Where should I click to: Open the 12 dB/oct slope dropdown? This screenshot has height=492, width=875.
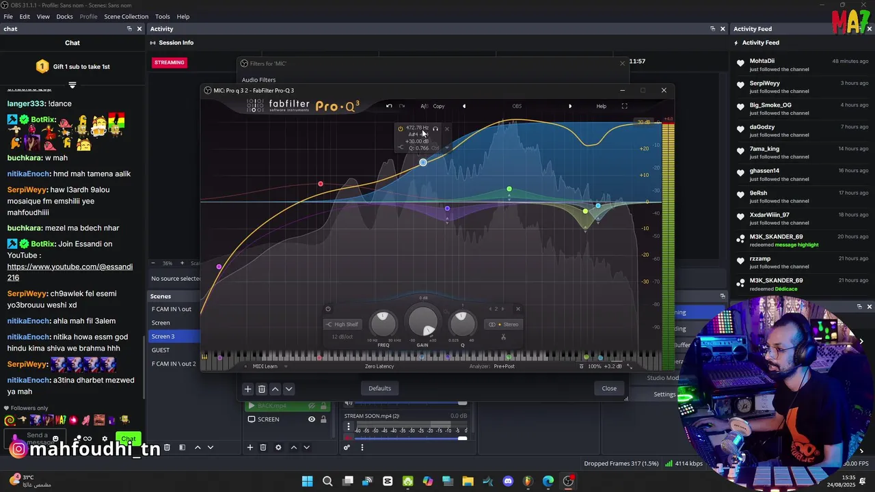point(342,336)
